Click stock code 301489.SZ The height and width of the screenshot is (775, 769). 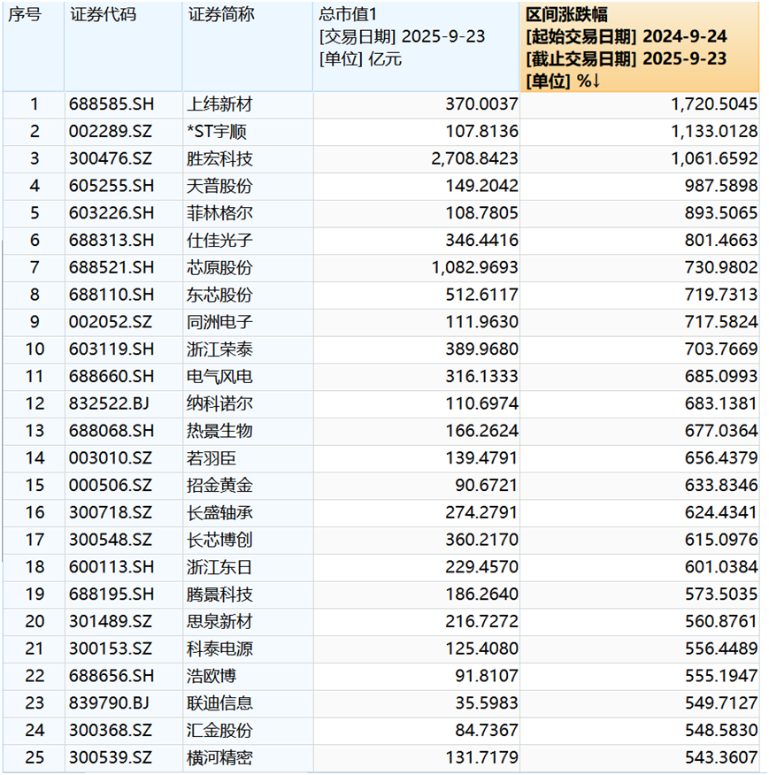pyautogui.click(x=111, y=621)
